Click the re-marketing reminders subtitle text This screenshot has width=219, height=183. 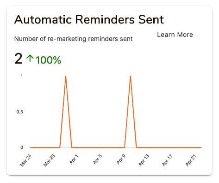pos(74,39)
